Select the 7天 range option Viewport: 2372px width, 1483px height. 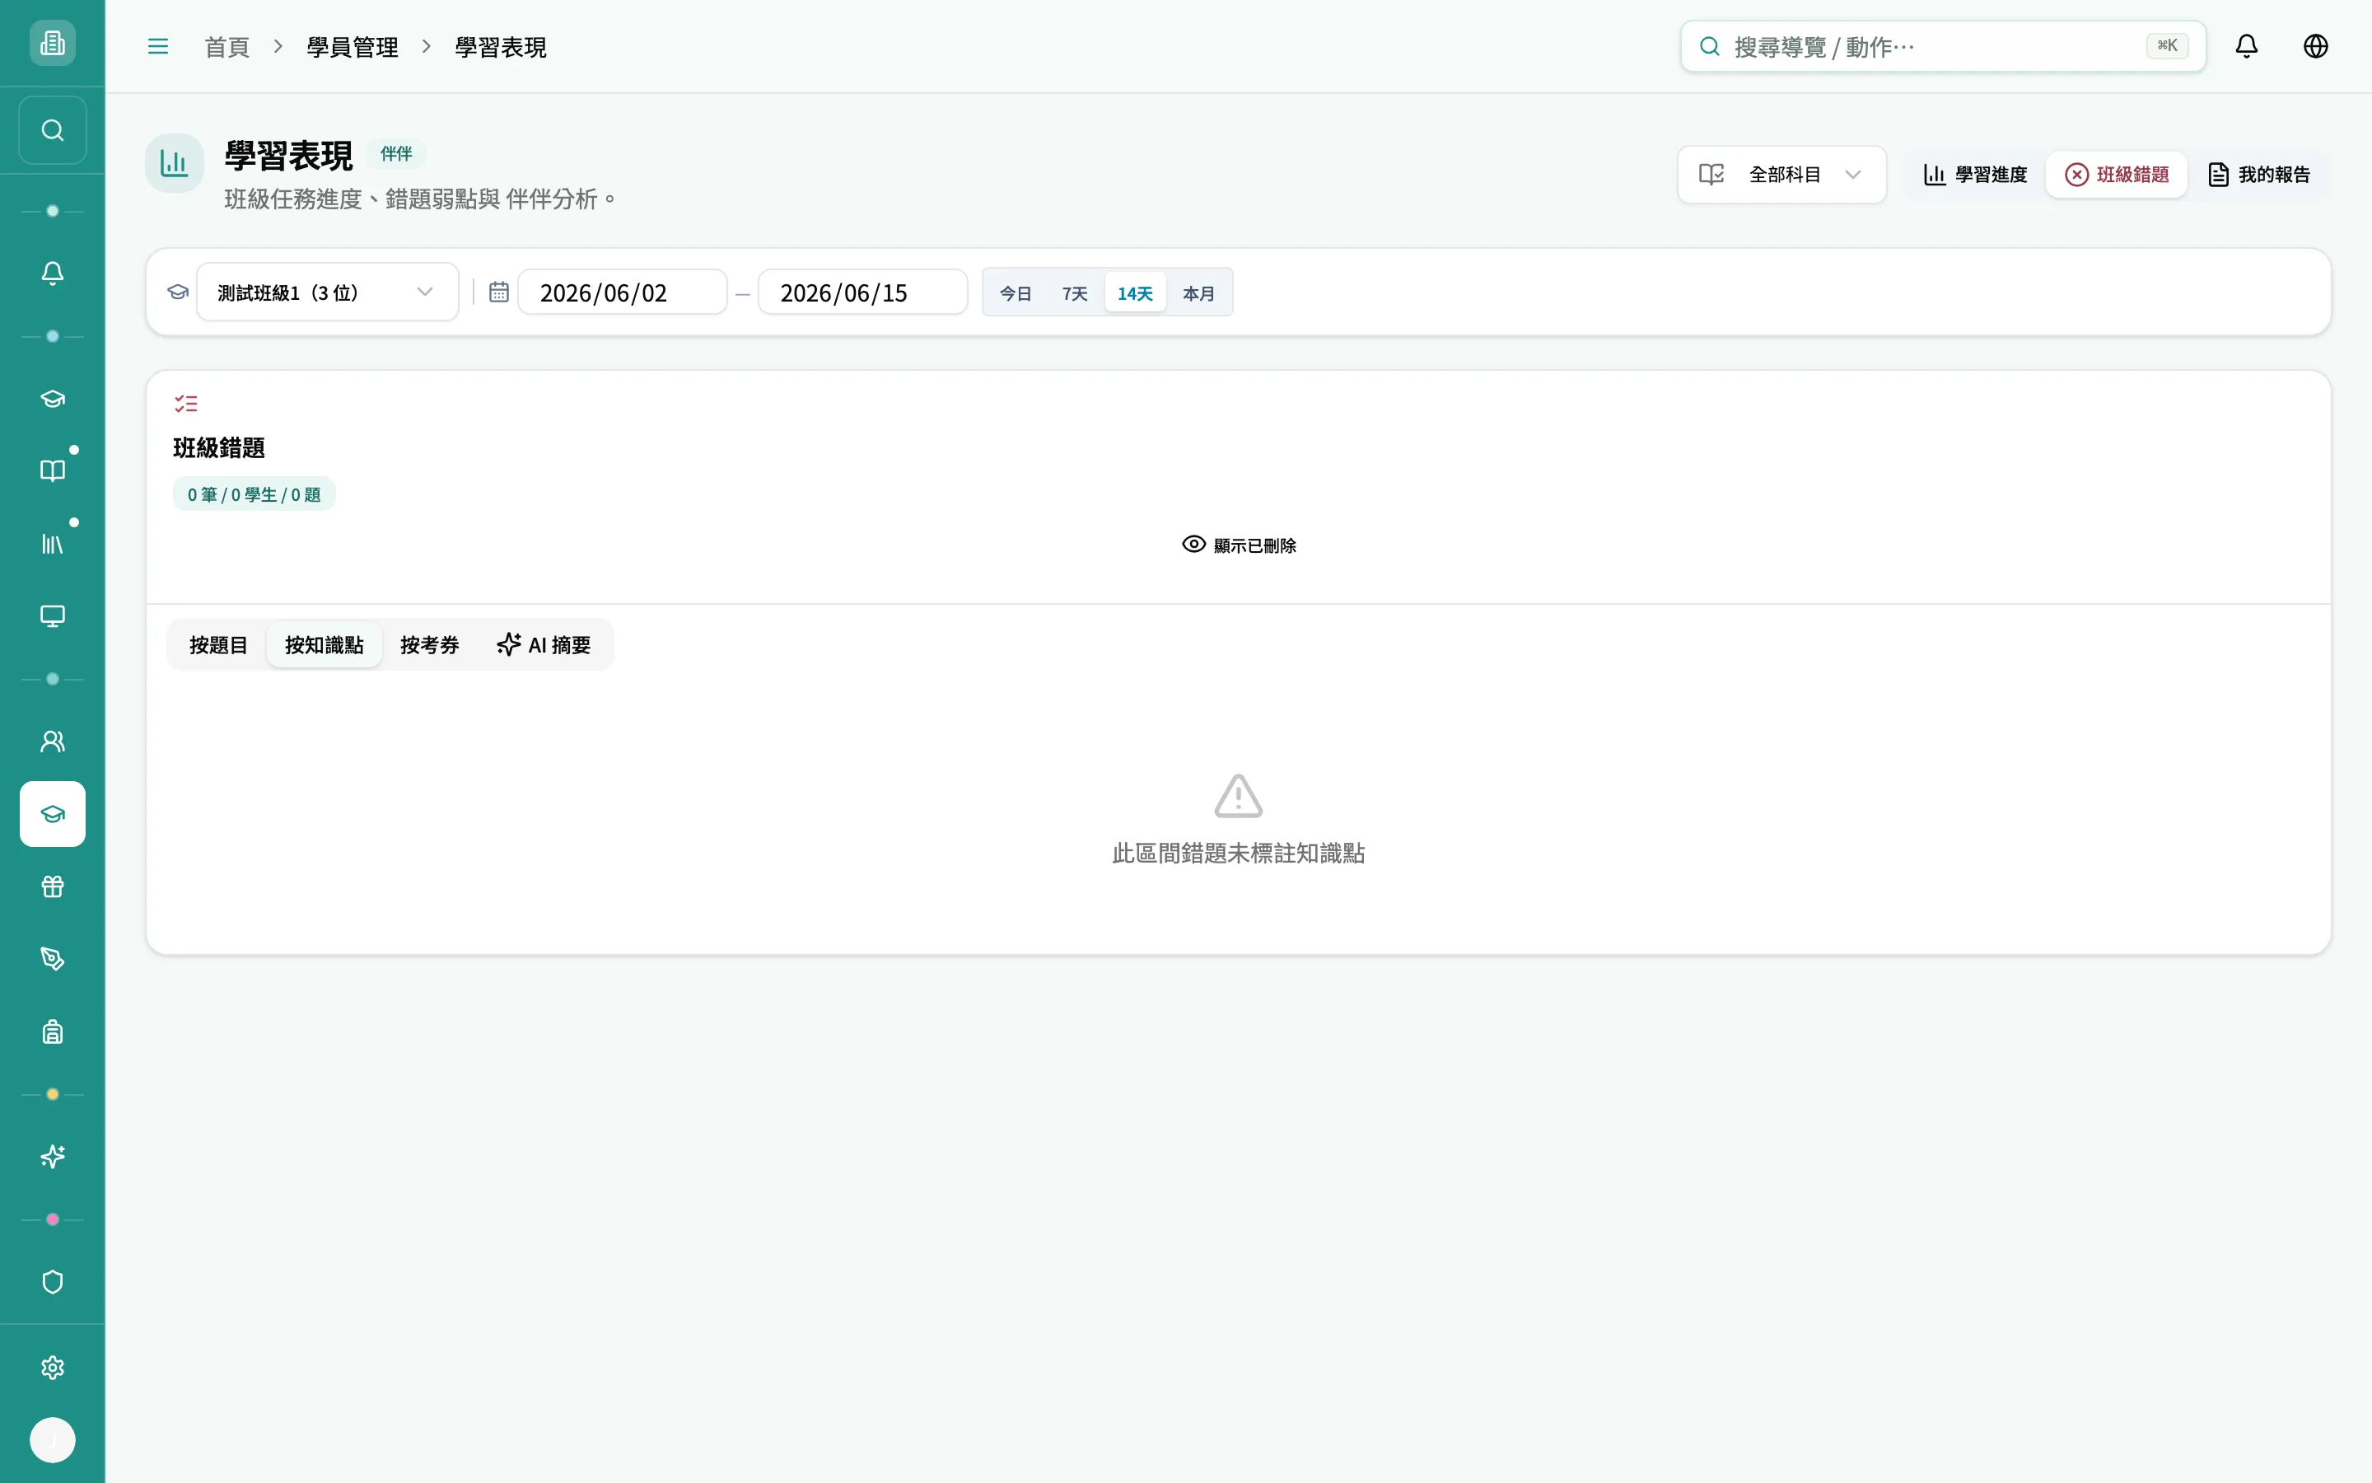coord(1074,293)
